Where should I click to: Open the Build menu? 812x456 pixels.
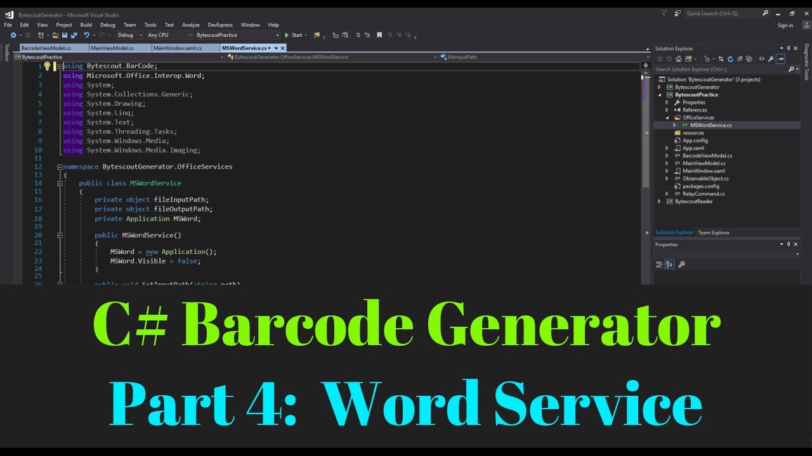coord(86,25)
